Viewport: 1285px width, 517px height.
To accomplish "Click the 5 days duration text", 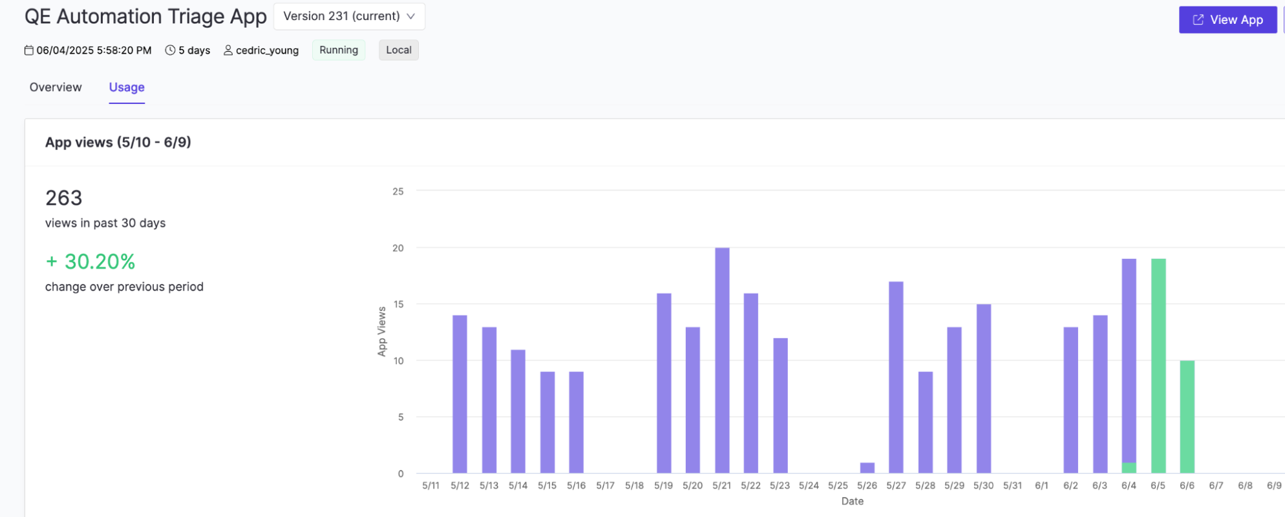I will click(x=195, y=50).
